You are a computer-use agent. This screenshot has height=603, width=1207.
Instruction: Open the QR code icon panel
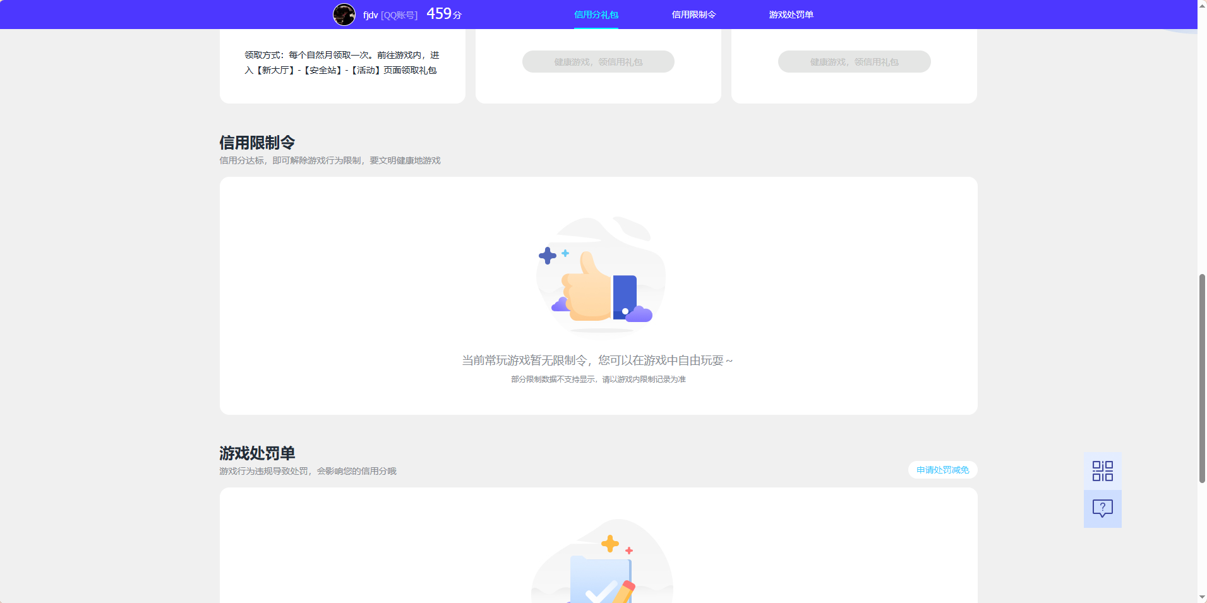tap(1102, 471)
